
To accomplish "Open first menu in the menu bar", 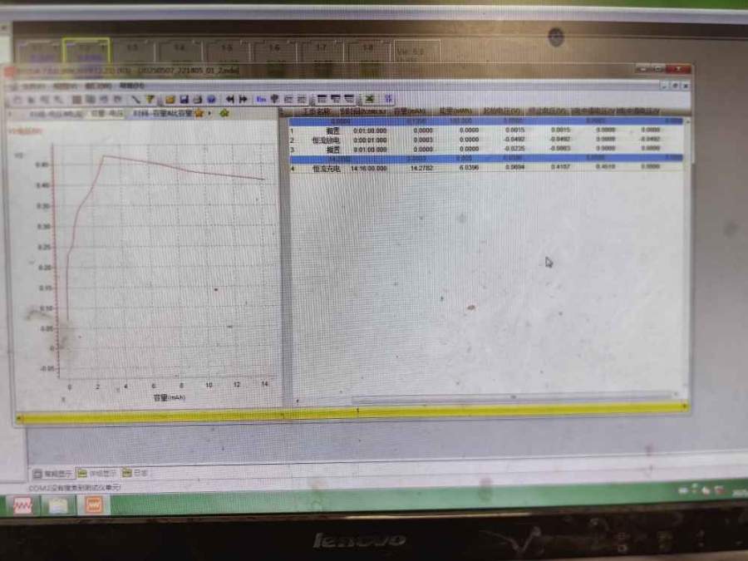I will coord(33,86).
